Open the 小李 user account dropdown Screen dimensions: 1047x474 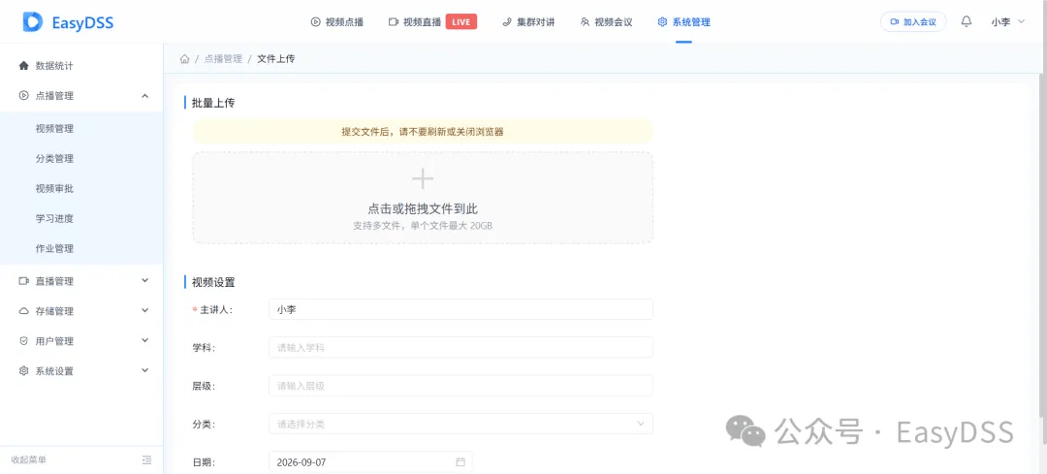coord(1007,22)
